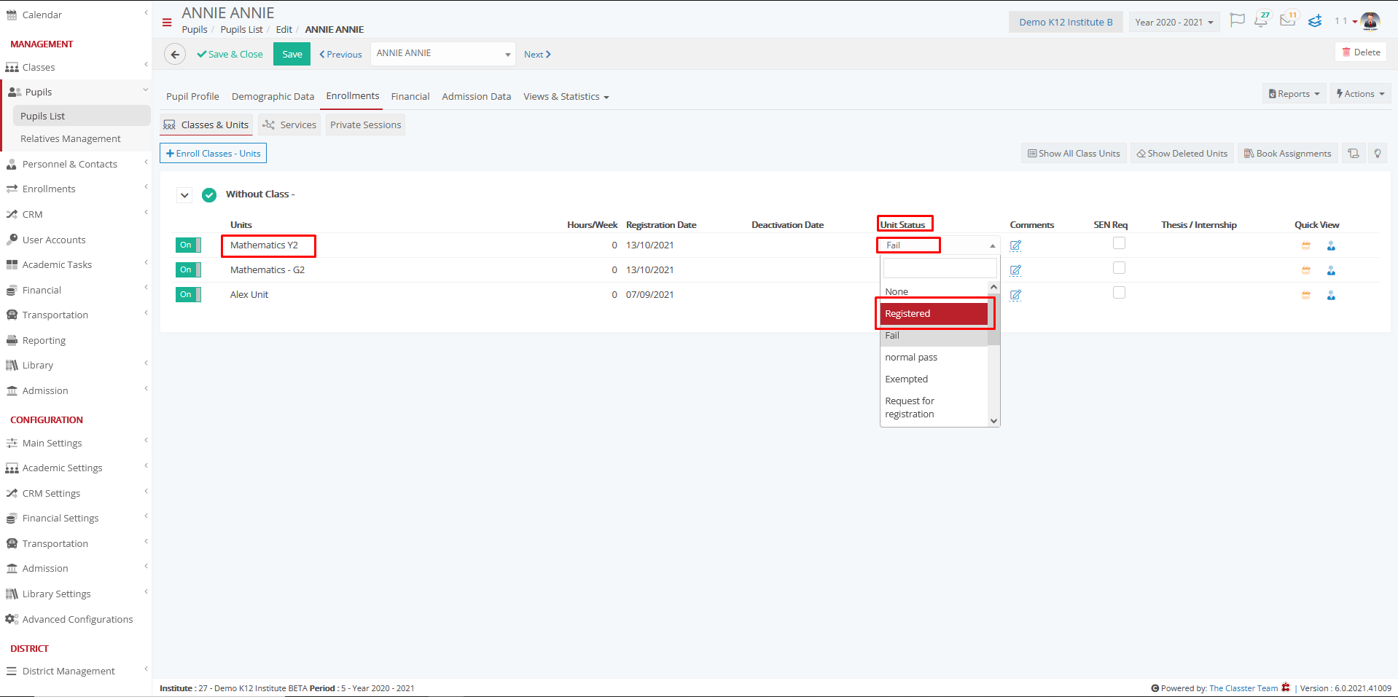Viewport: 1398px width, 697px height.
Task: Expand the Actions dropdown
Action: [1360, 94]
